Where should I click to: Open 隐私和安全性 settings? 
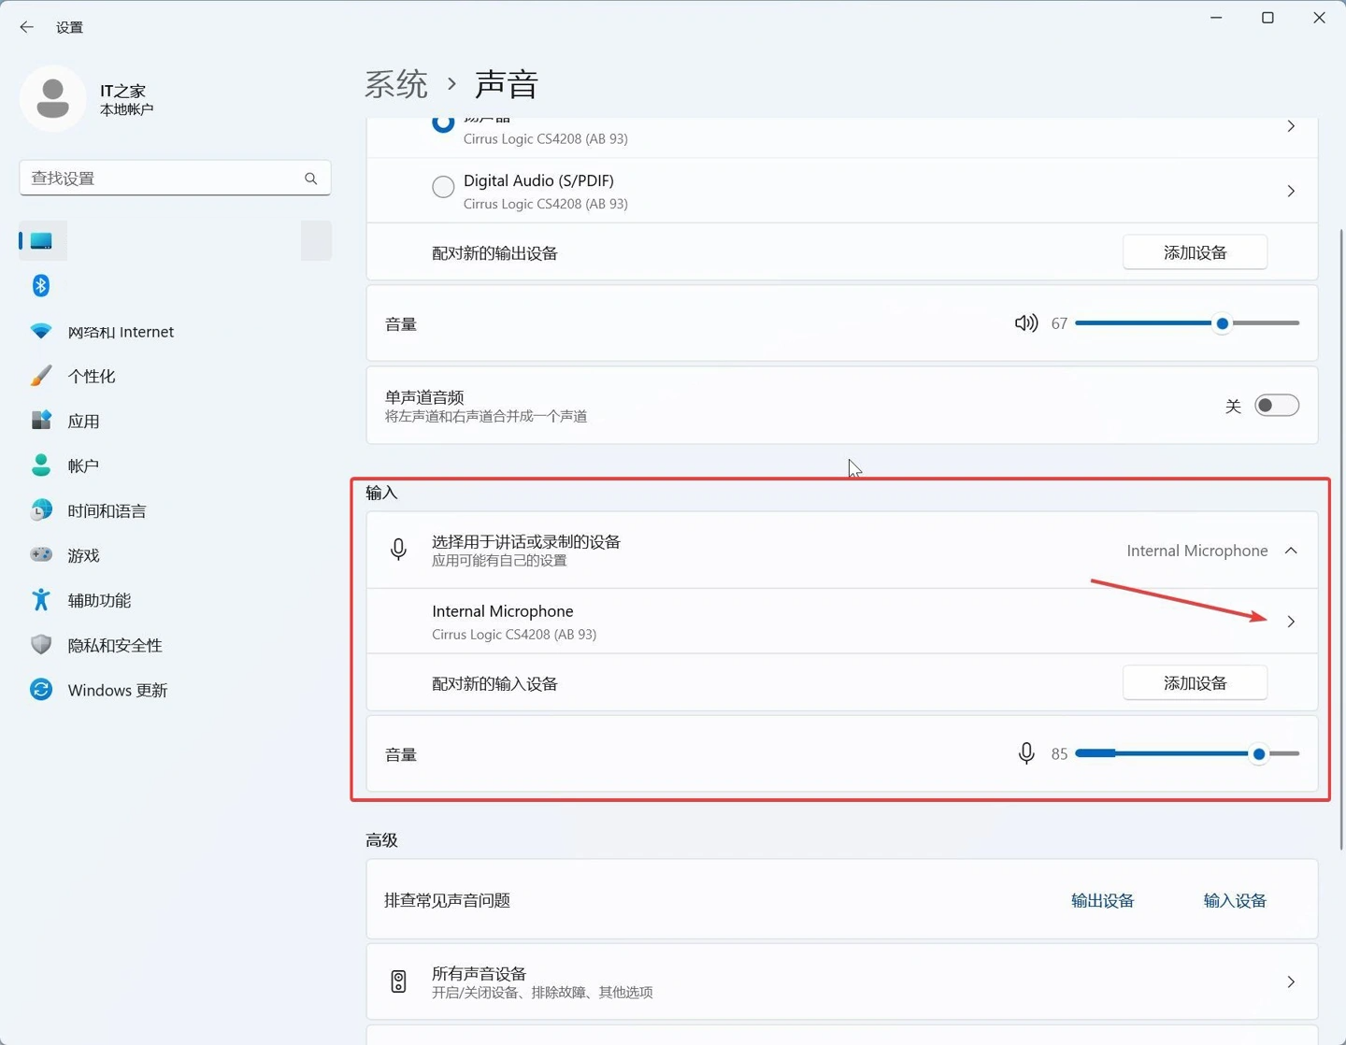114,645
